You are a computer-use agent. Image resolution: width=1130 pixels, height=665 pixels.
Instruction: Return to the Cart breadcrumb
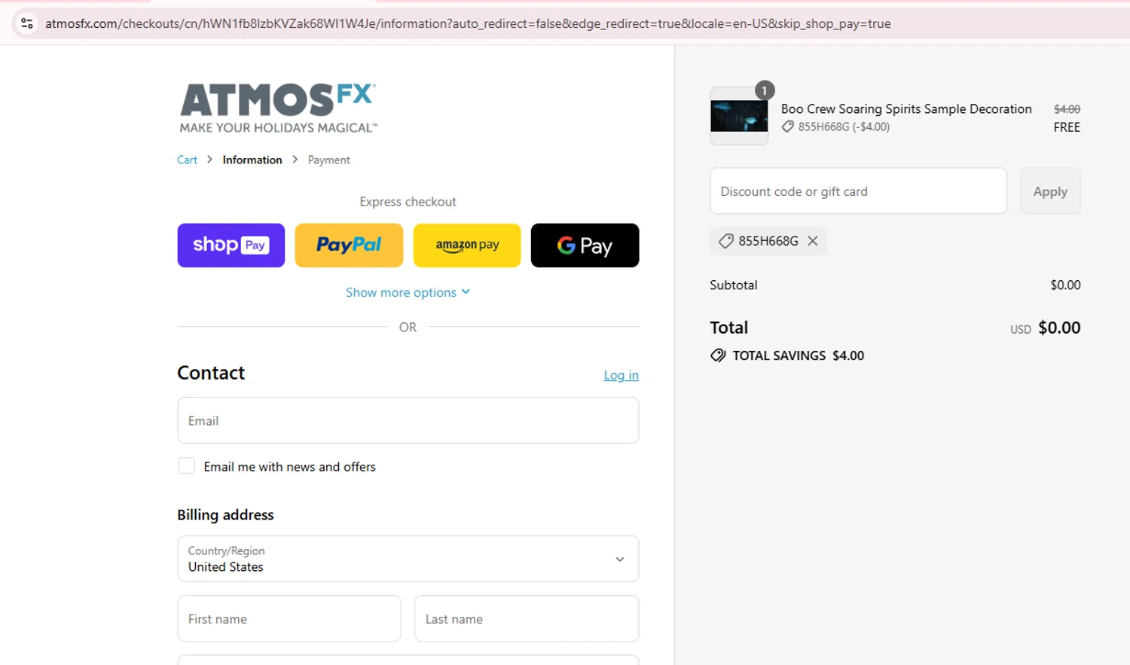pos(187,160)
